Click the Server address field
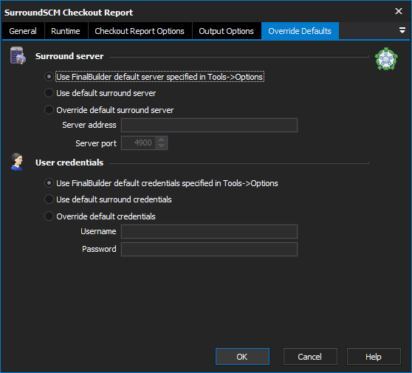The width and height of the screenshot is (412, 373). pyautogui.click(x=209, y=125)
